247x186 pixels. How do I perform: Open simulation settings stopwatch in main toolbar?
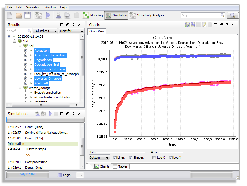pos(39,15)
